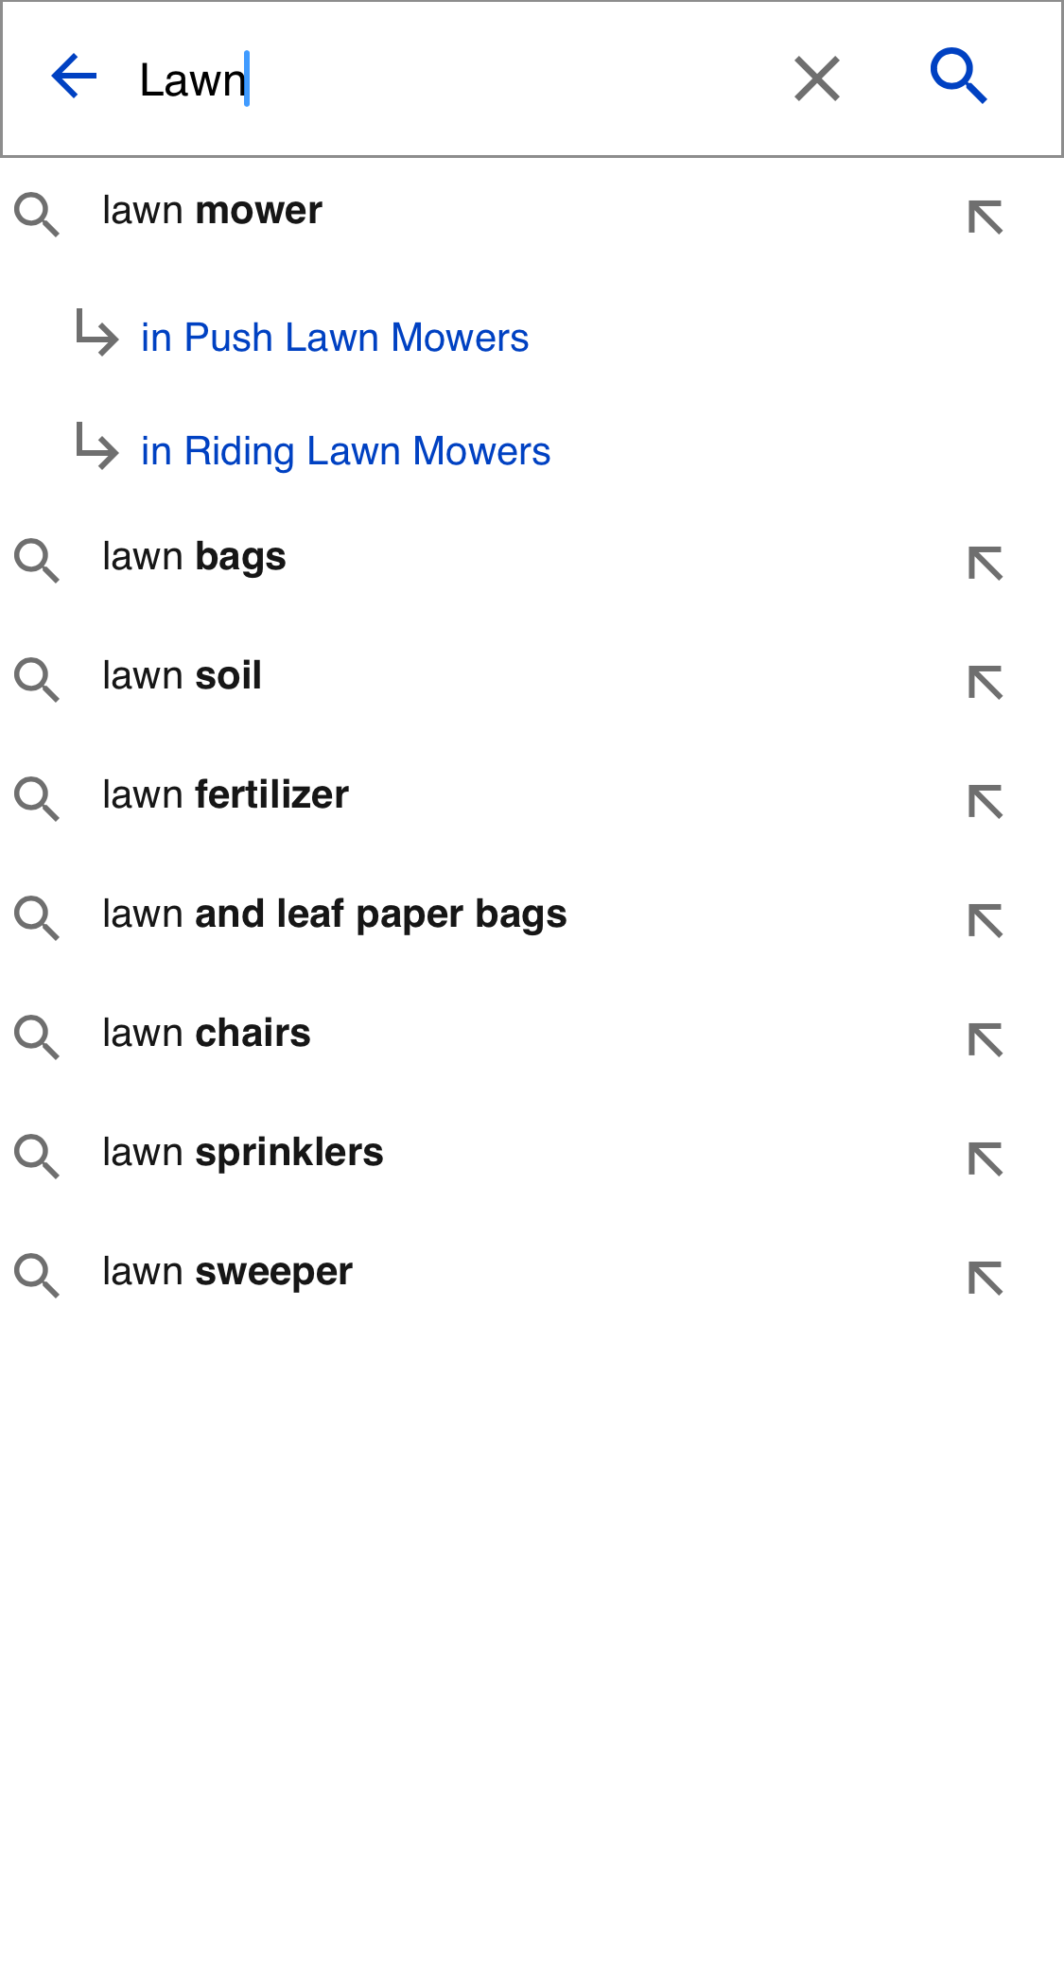The image size is (1064, 1986).
Task: Click the back arrow to exit search
Action: click(76, 78)
